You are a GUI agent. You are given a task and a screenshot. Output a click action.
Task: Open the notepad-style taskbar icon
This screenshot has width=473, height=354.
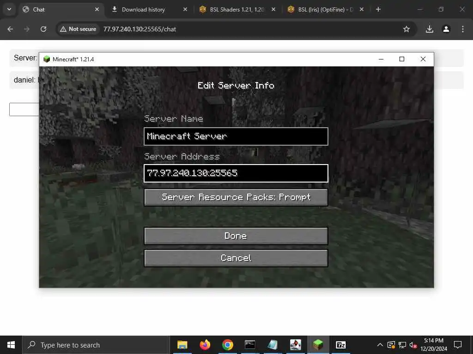pyautogui.click(x=273, y=345)
